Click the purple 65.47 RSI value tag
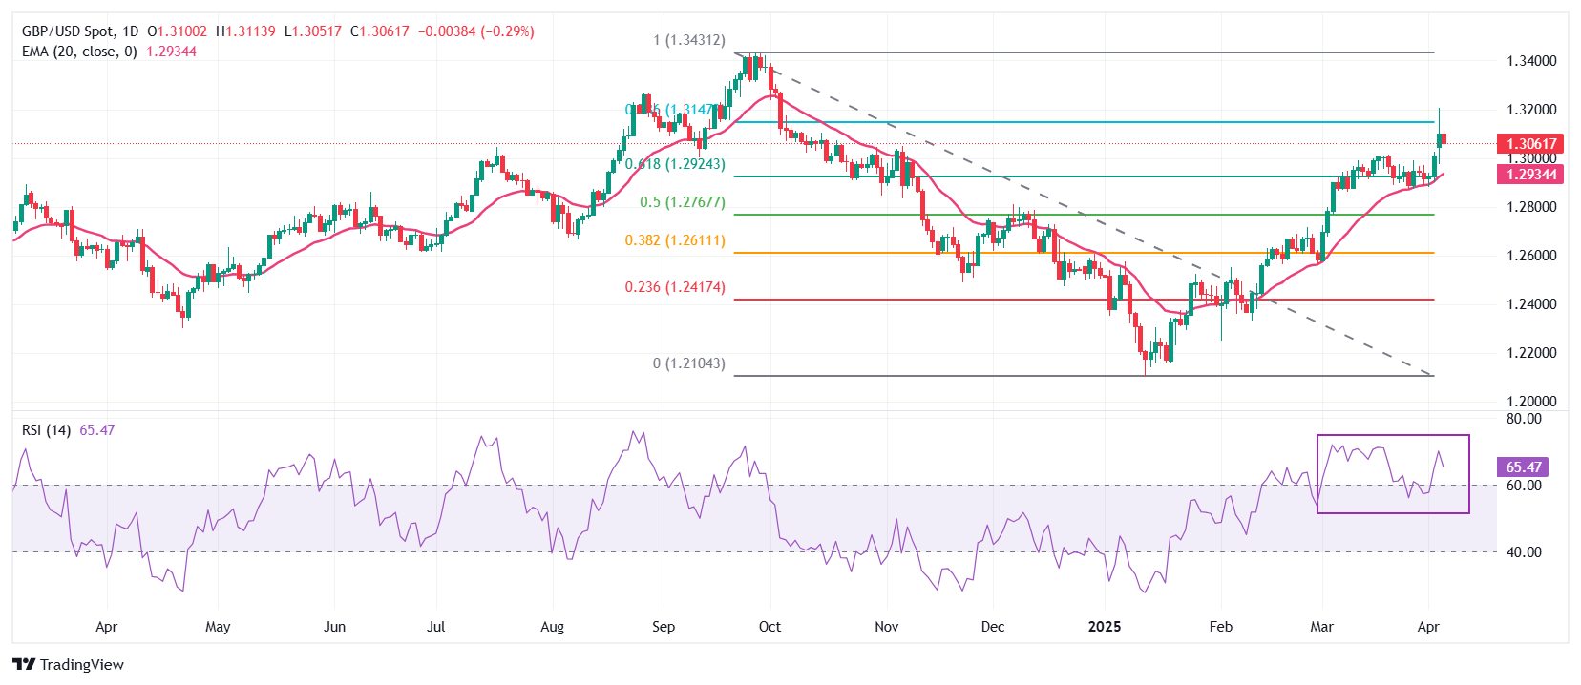Image resolution: width=1581 pixels, height=685 pixels. point(1523,467)
